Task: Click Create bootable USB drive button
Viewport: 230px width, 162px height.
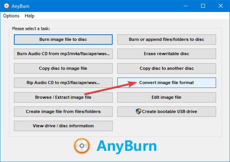Action: 167,111
